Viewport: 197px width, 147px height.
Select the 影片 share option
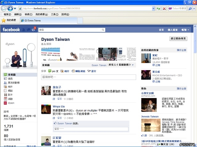click(92, 71)
